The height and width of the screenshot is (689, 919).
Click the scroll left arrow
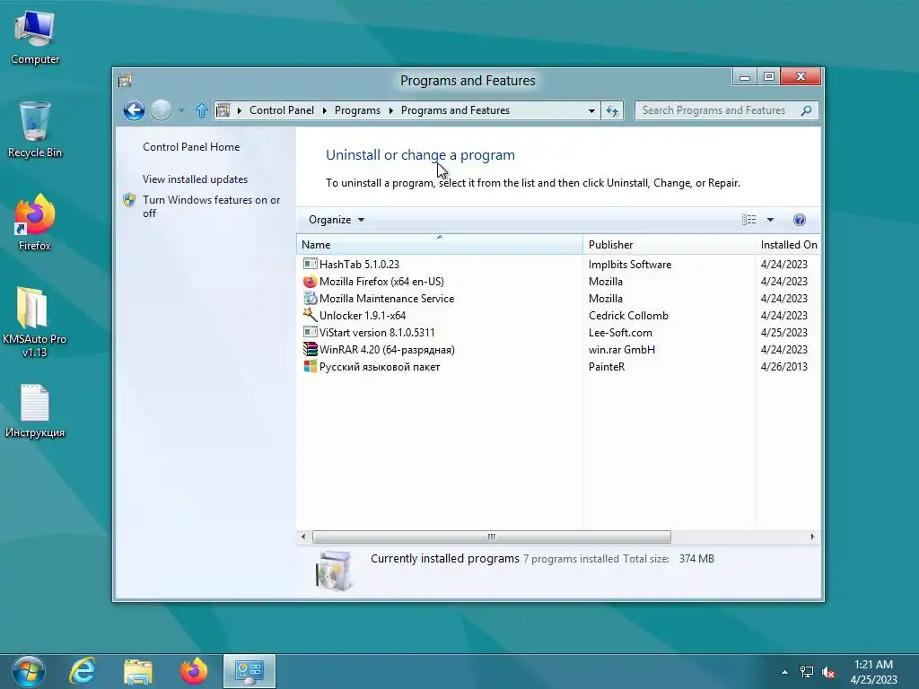pyautogui.click(x=303, y=536)
